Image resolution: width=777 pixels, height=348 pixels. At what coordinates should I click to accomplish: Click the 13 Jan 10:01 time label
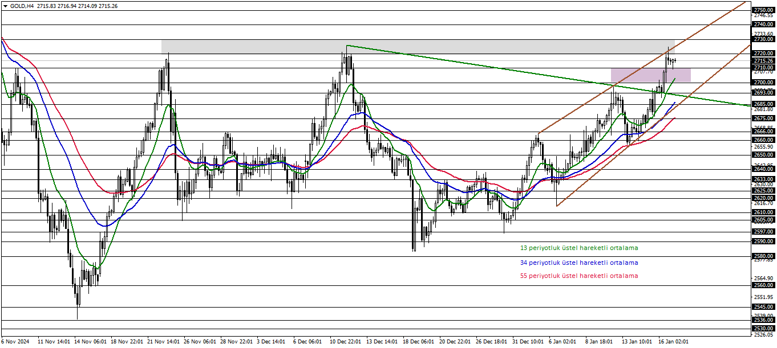point(638,342)
